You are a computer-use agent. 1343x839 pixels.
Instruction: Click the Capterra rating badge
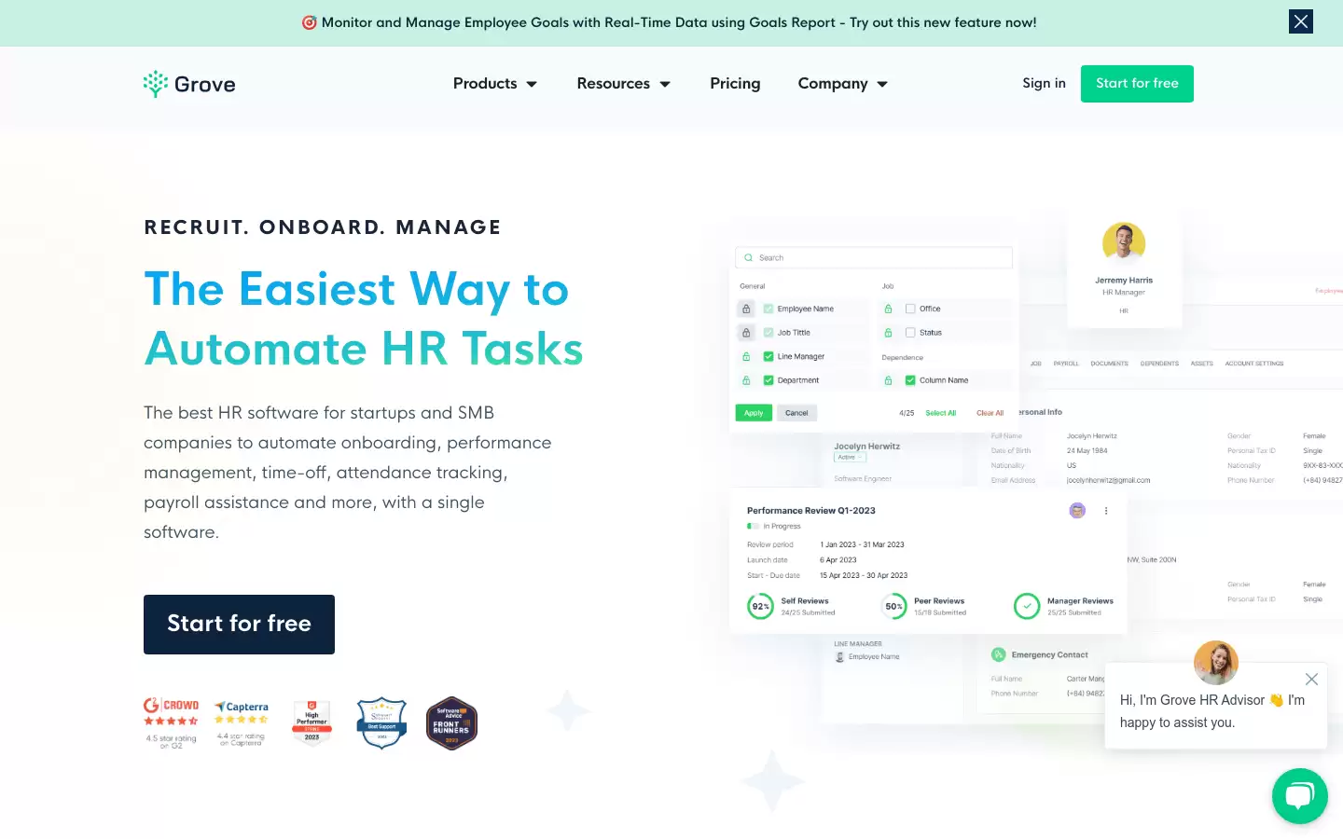[242, 723]
